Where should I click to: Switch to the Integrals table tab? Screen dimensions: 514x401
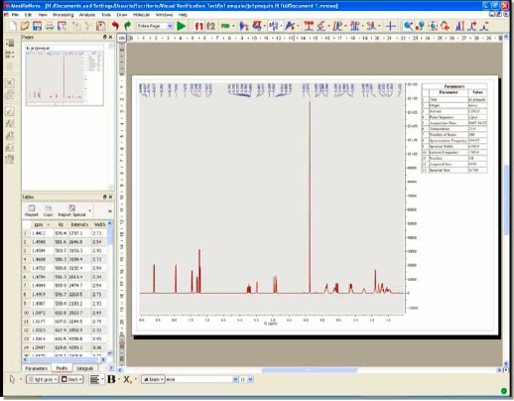point(84,368)
